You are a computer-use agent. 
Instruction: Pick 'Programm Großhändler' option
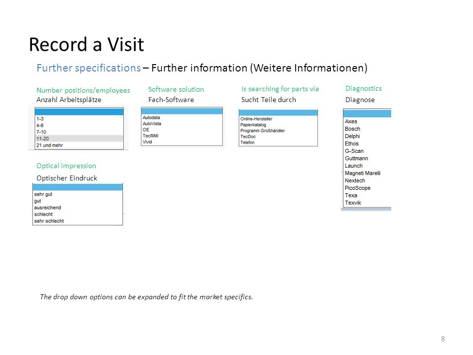tap(278, 131)
